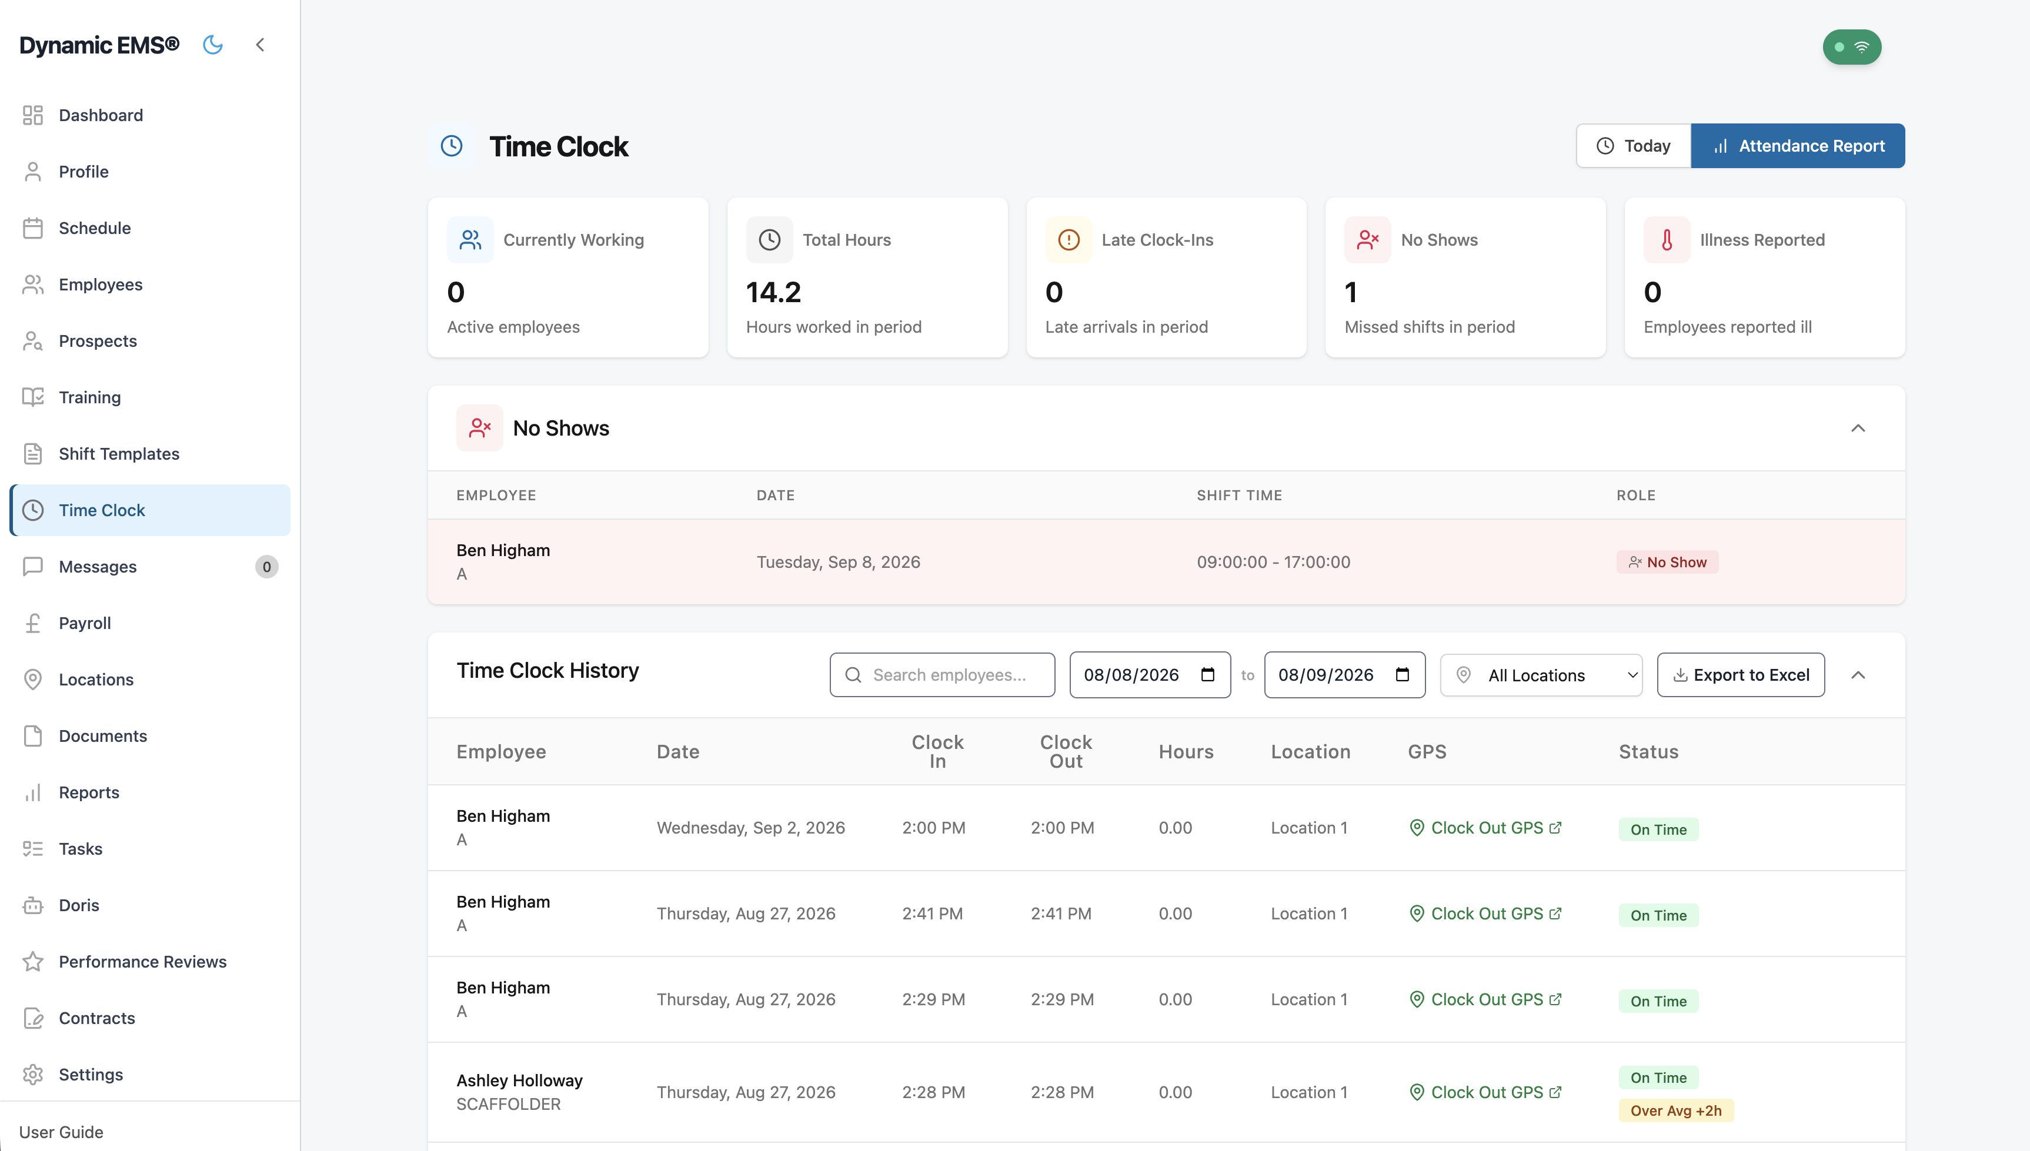Click the Shift Templates document icon
Viewport: 2030px width, 1151px height.
pyautogui.click(x=32, y=454)
